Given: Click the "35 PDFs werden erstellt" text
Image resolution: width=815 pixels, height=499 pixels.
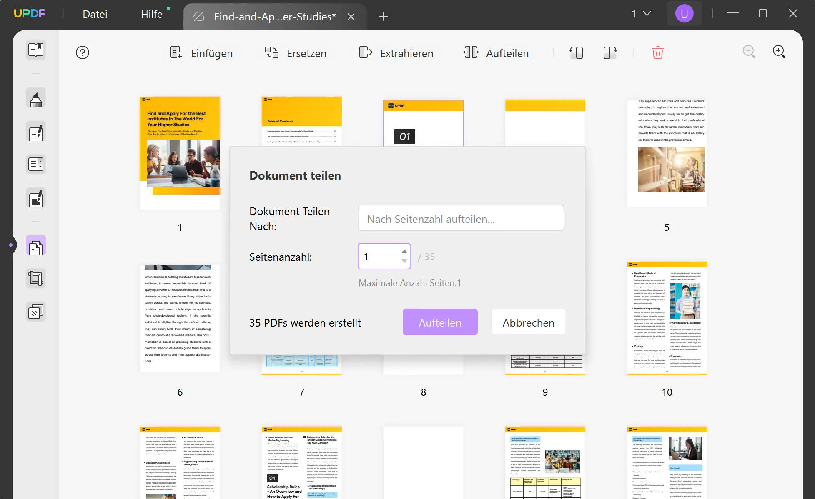Looking at the screenshot, I should [305, 323].
